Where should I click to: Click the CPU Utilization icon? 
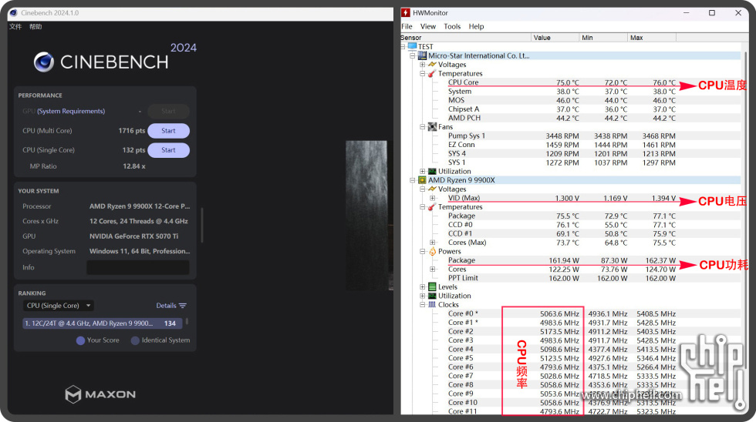point(432,296)
